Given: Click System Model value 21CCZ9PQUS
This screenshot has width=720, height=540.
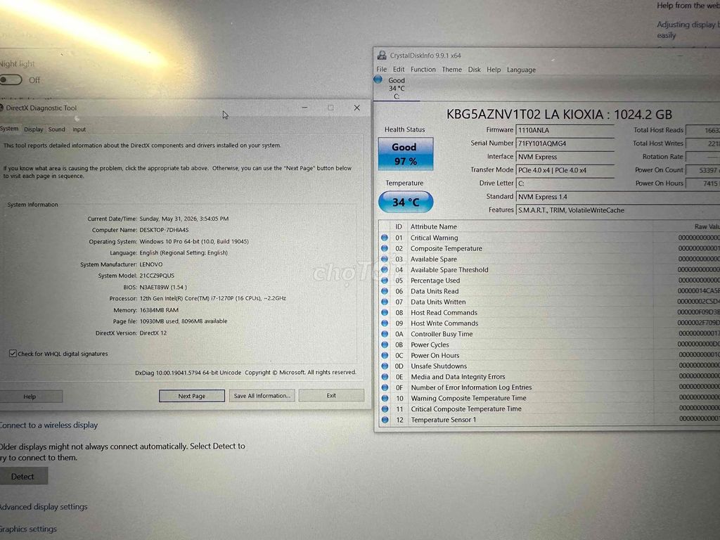Looking at the screenshot, I should click(x=157, y=276).
